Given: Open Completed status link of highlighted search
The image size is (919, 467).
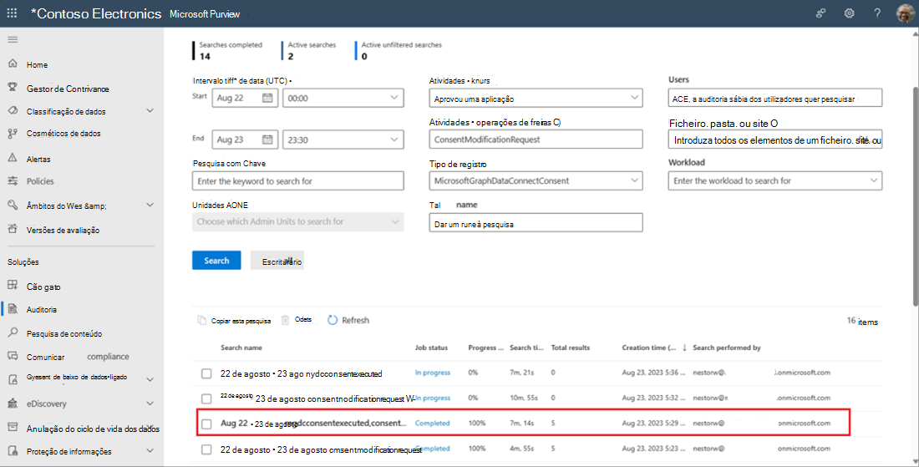Looking at the screenshot, I should [433, 423].
